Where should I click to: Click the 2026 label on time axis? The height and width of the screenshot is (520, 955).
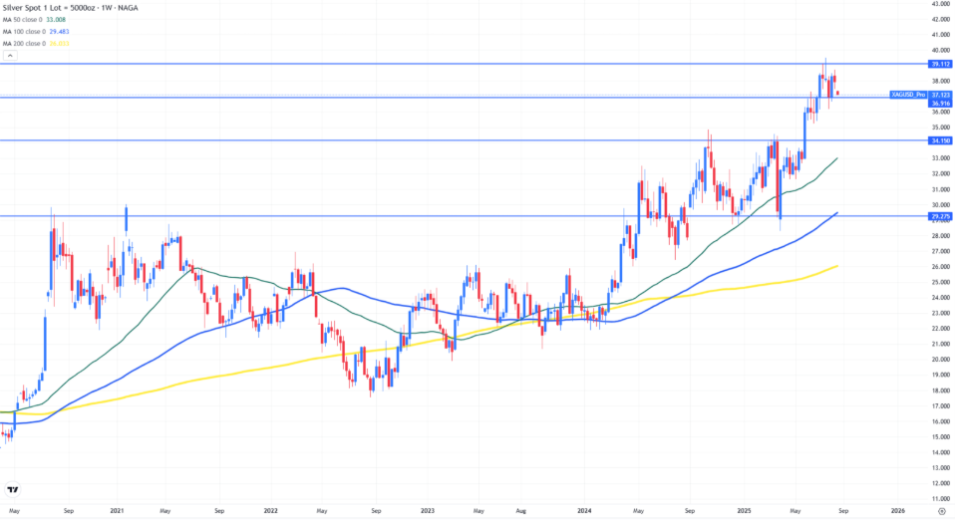[898, 511]
